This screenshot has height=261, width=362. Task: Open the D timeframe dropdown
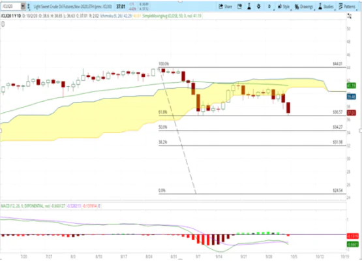270,7
